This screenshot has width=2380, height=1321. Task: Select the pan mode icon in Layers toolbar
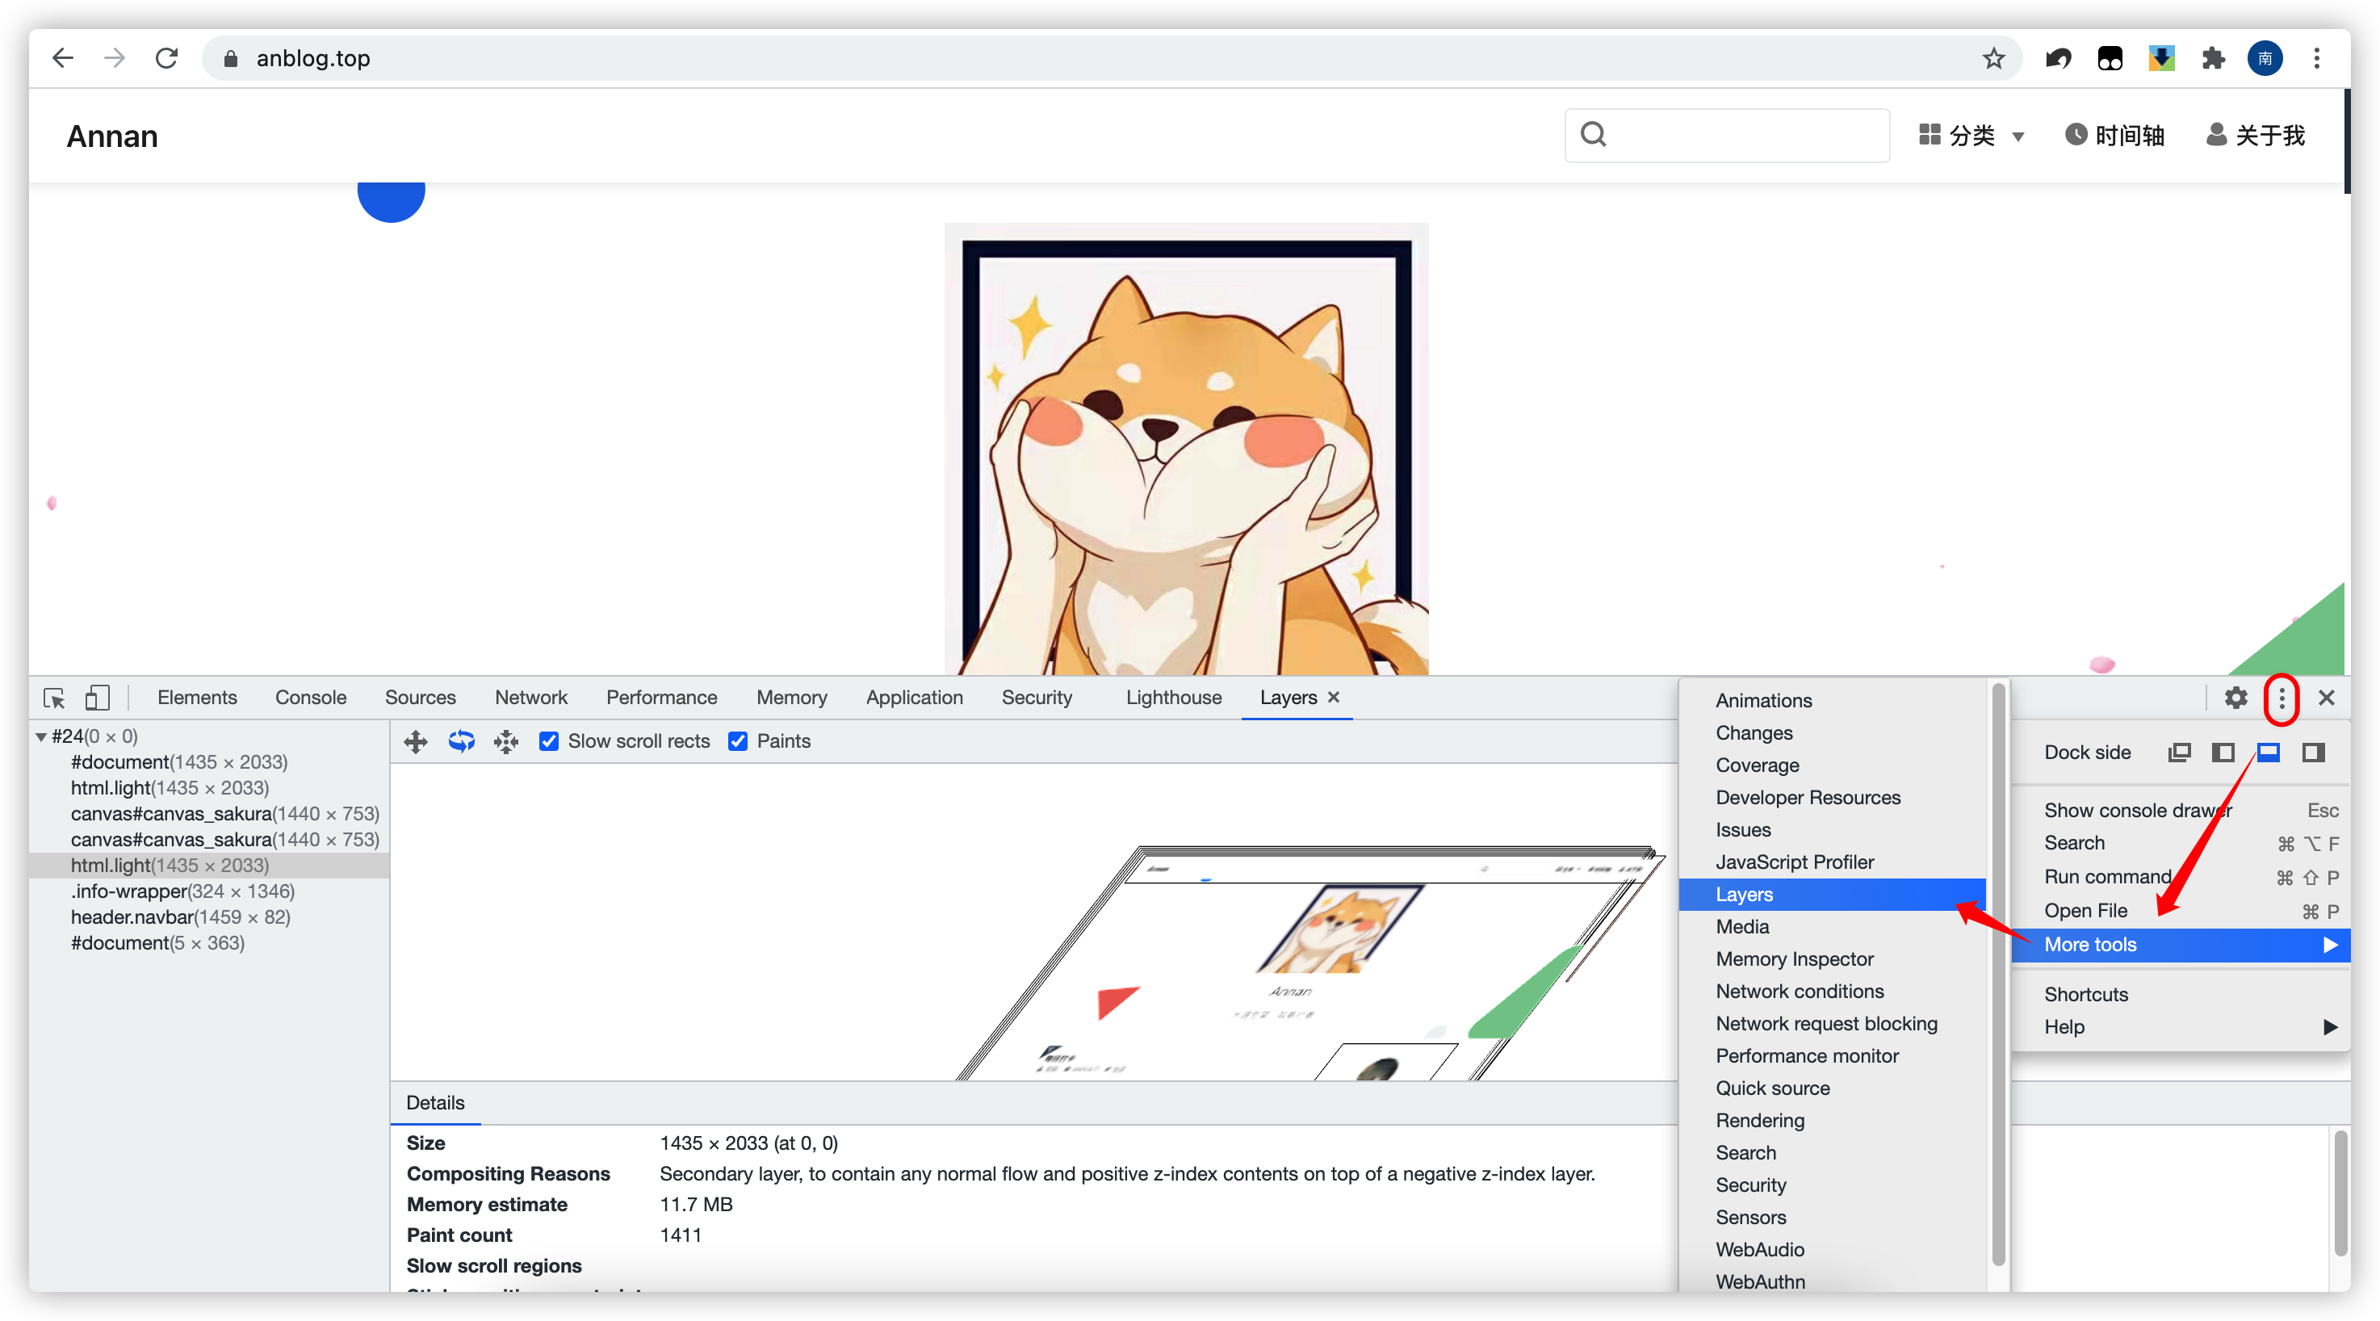(x=416, y=741)
